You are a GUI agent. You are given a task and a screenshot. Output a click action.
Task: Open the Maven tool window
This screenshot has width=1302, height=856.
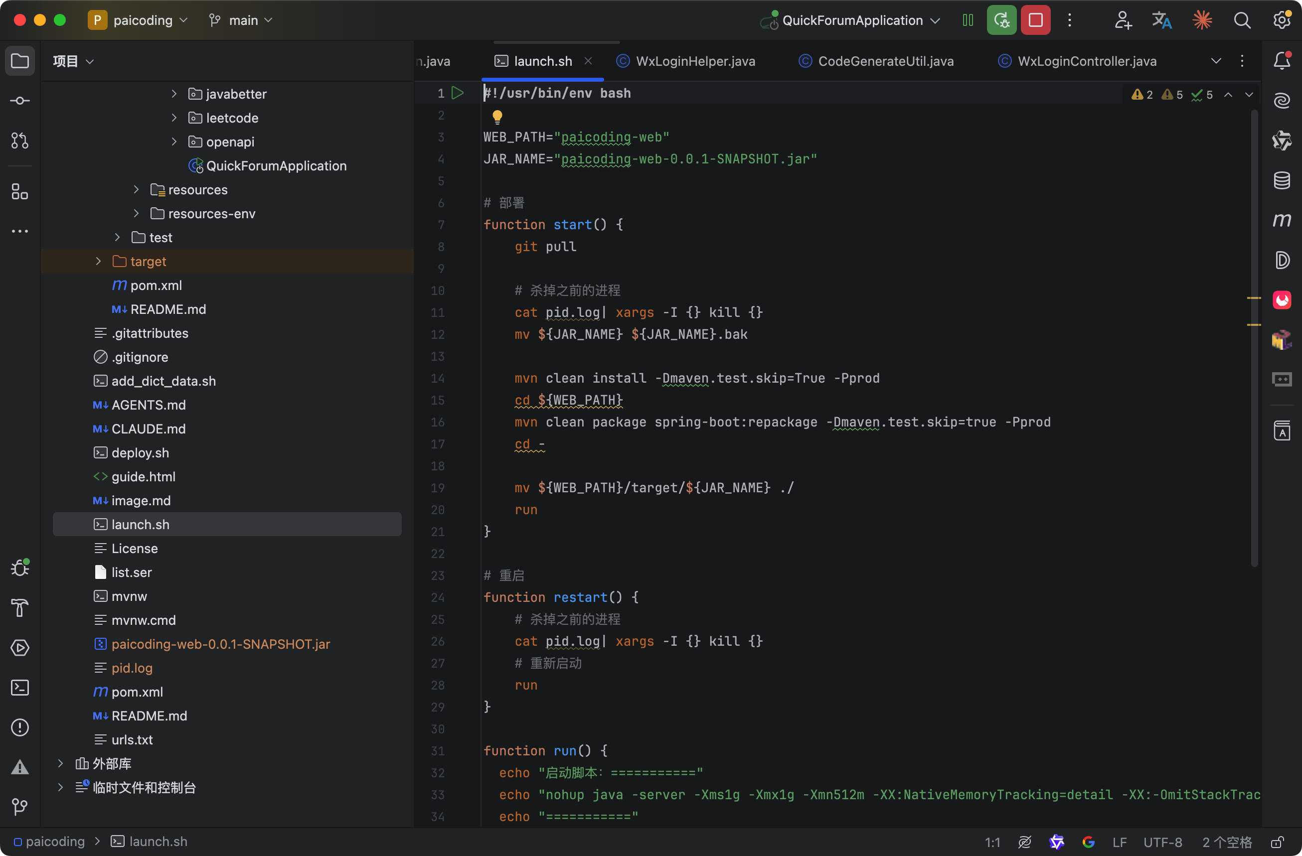(1282, 220)
